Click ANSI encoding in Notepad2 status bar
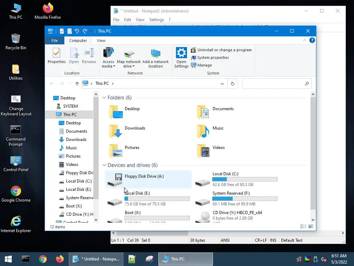This screenshot has width=354, height=266. 225,240
